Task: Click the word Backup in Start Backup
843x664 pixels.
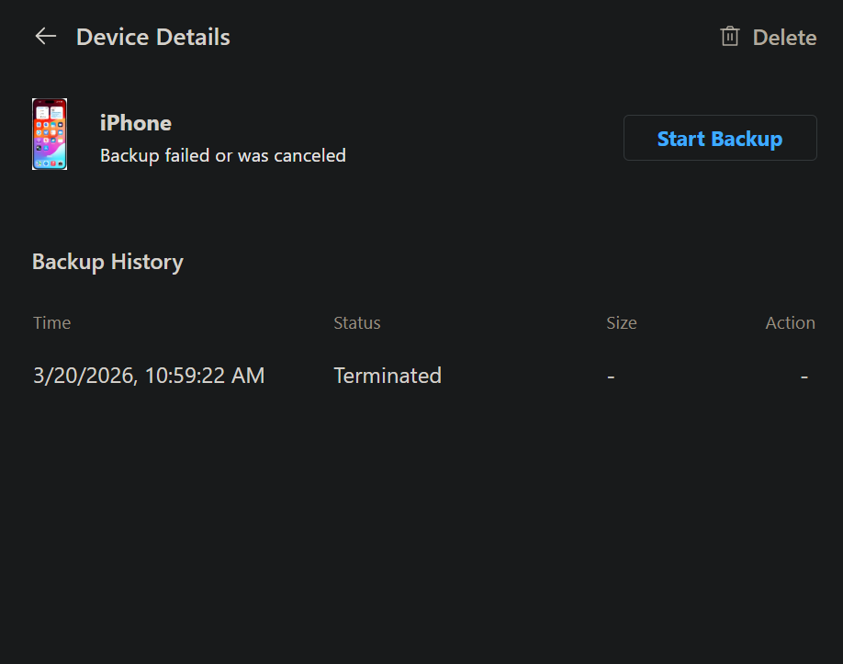Action: [x=747, y=139]
